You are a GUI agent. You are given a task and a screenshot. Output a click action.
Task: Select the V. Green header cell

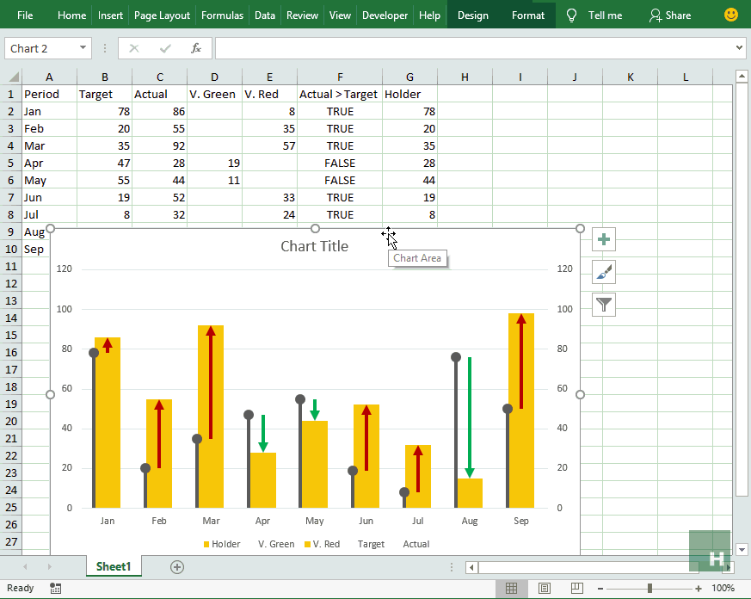[x=214, y=94]
